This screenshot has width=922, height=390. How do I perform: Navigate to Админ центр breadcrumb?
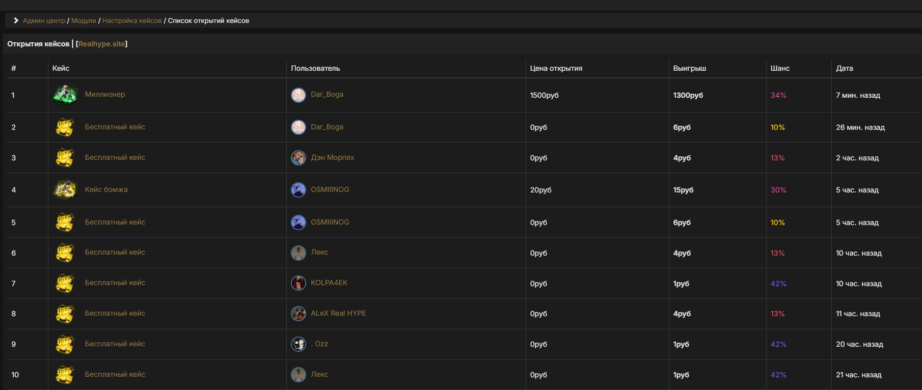click(44, 21)
